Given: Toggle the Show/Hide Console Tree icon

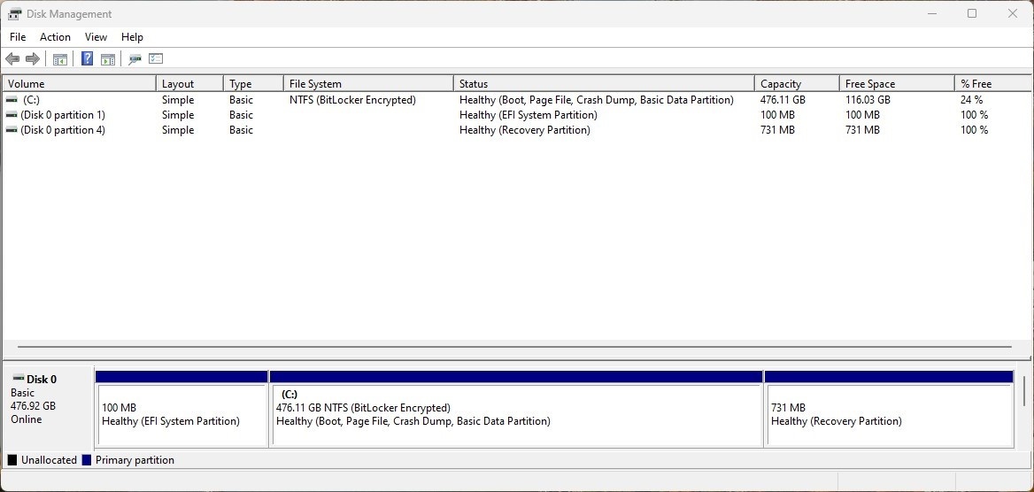Looking at the screenshot, I should coord(60,59).
